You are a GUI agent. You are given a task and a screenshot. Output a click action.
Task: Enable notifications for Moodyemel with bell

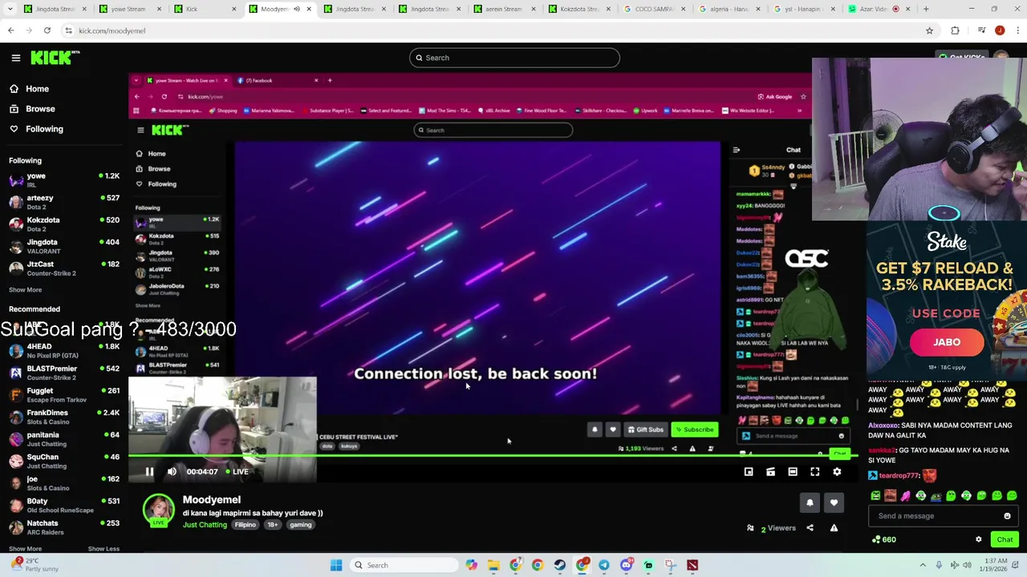pyautogui.click(x=810, y=502)
